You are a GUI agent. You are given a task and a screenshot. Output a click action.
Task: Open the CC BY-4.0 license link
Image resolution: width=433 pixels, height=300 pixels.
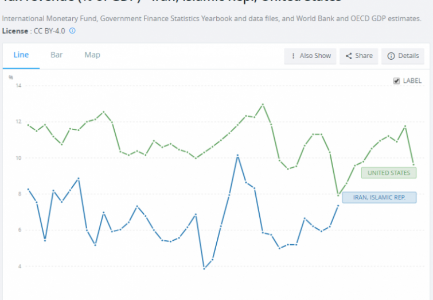48,30
